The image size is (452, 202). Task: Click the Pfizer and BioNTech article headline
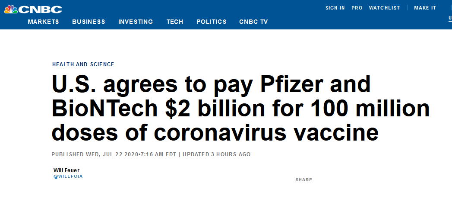240,109
